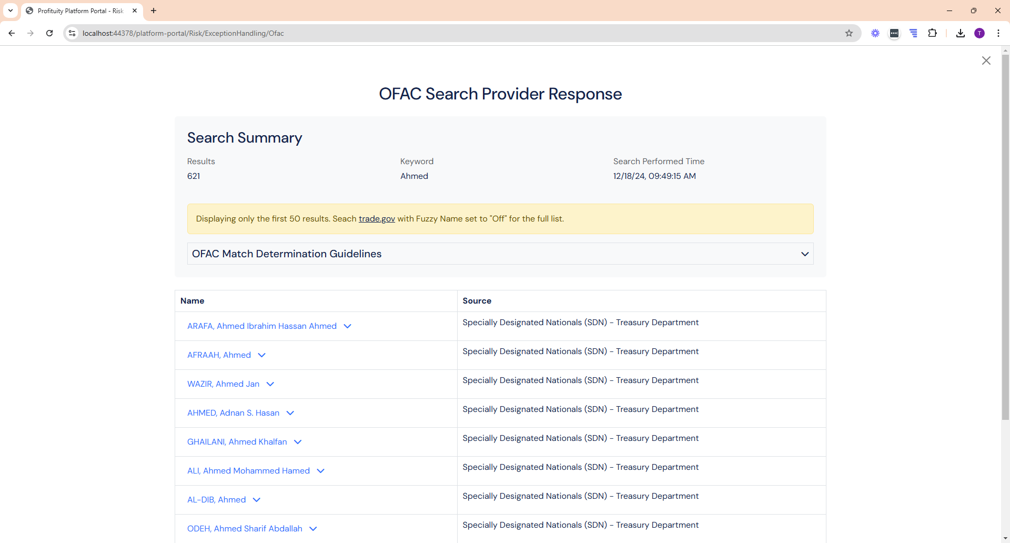The height and width of the screenshot is (543, 1010).
Task: Switch to the Profituity Platform Portal tab
Action: [x=80, y=11]
